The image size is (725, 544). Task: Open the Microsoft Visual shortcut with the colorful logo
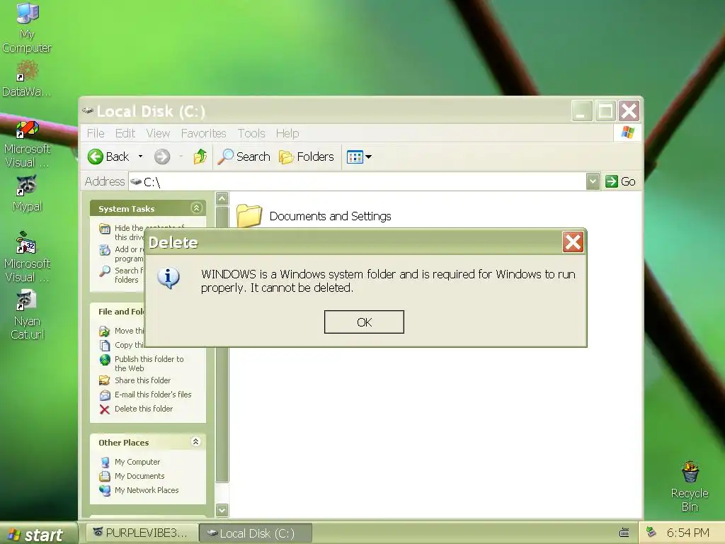(27, 144)
